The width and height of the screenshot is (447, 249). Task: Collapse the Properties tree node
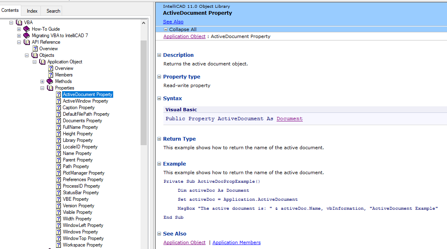pos(42,88)
